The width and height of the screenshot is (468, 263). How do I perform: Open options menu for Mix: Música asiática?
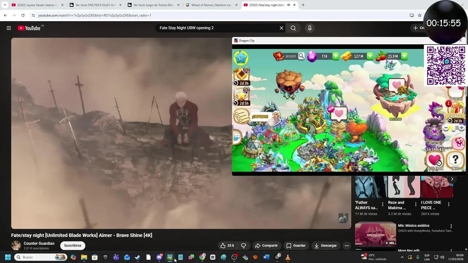coord(451,226)
